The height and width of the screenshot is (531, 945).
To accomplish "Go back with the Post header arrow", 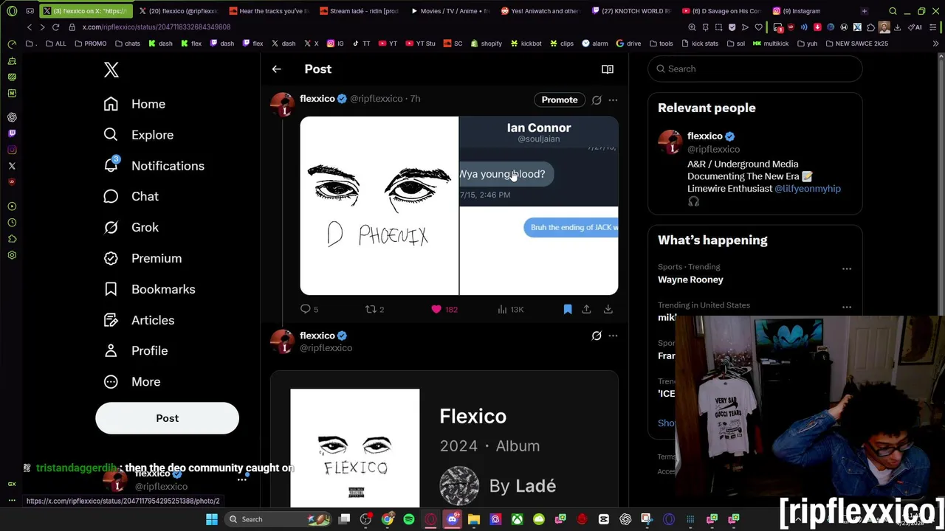I will coord(276,69).
